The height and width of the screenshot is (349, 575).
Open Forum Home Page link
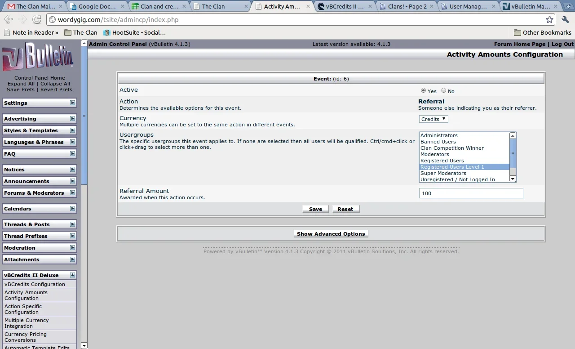click(520, 44)
